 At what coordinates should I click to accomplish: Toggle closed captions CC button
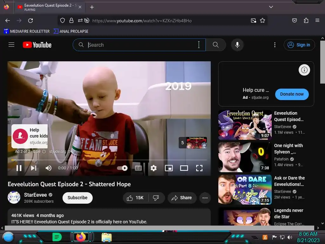pos(138,168)
